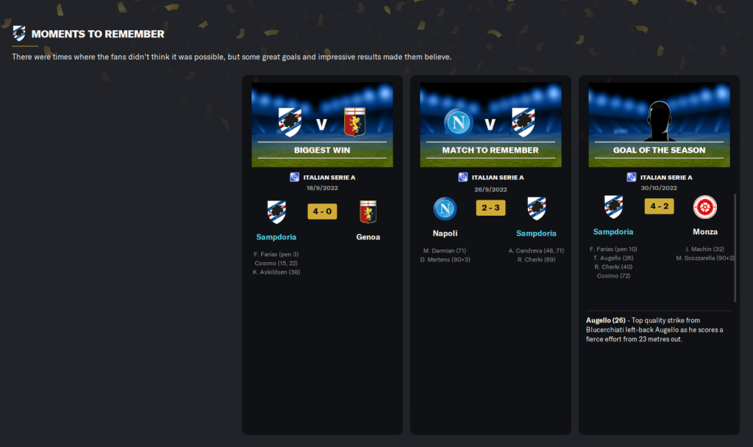This screenshot has height=447, width=753.
Task: Select the Monza team name link
Action: 705,232
